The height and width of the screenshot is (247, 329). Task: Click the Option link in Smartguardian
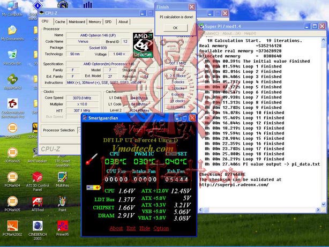pos(161,228)
